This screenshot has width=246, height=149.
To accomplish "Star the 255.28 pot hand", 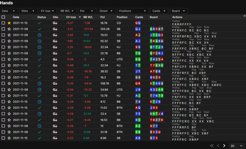I will tap(9, 29).
